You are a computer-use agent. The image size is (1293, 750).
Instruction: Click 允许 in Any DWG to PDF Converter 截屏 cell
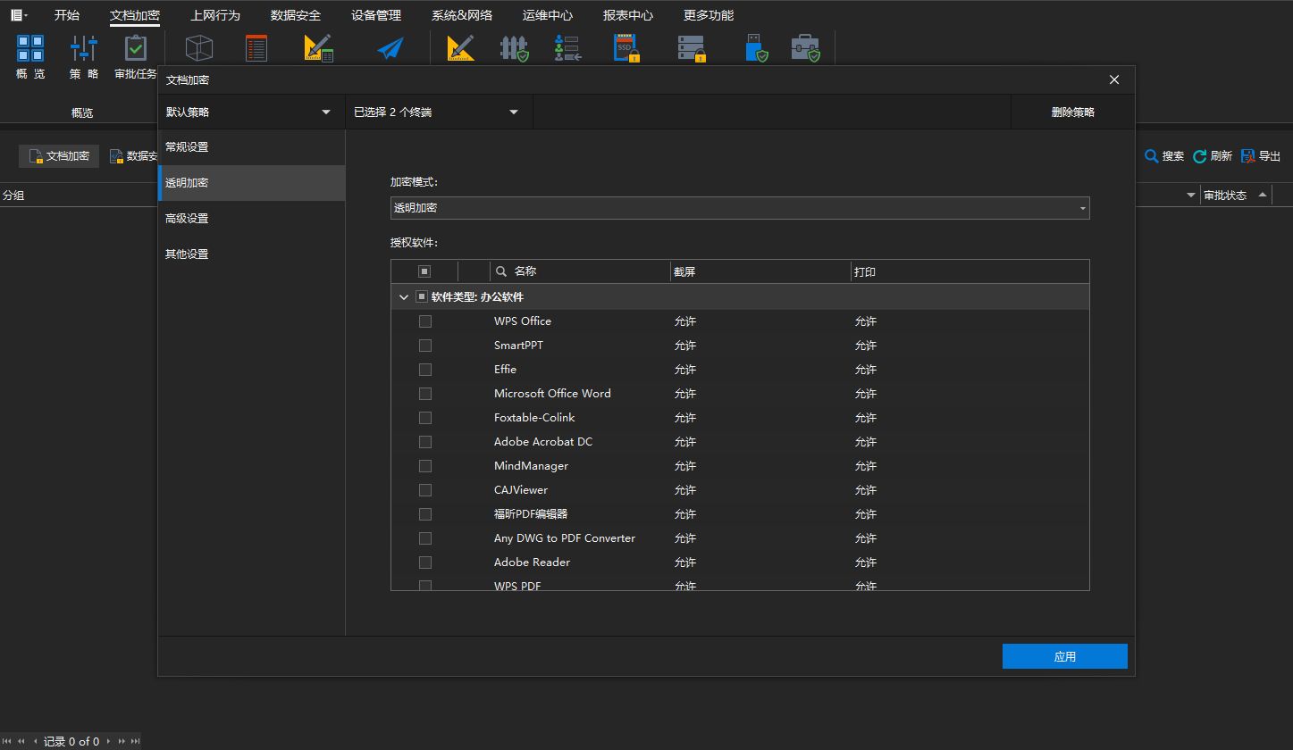point(685,538)
